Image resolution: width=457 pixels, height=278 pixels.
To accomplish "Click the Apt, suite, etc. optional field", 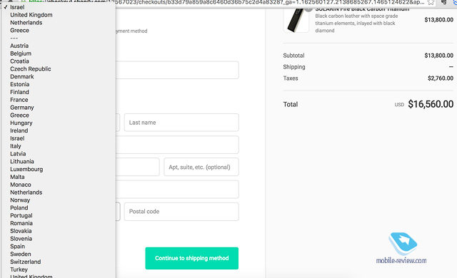I will 201,168.
